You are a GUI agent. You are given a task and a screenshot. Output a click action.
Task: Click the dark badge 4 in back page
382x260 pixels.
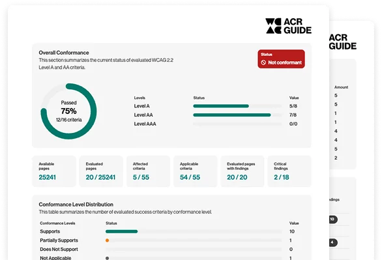coord(333,242)
